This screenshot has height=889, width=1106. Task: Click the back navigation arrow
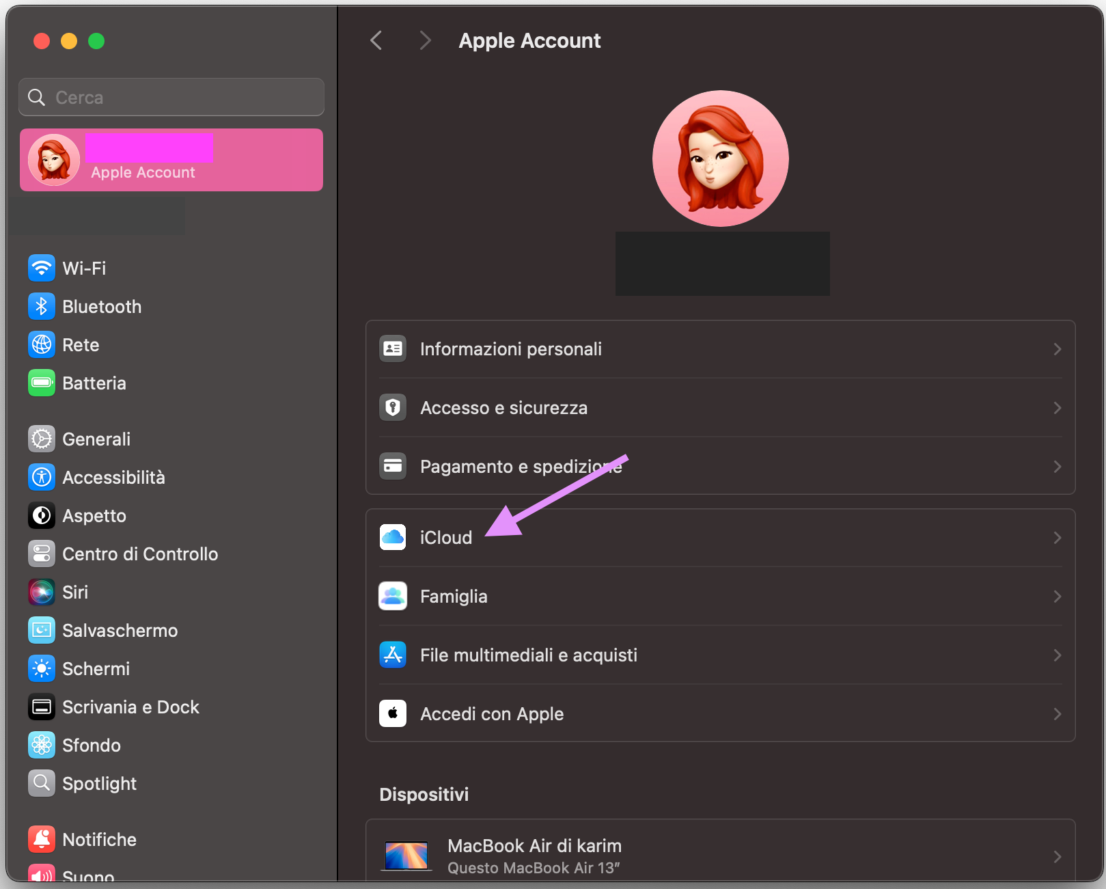(376, 40)
